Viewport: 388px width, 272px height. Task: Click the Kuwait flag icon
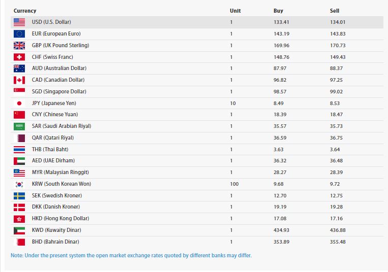coord(19,230)
